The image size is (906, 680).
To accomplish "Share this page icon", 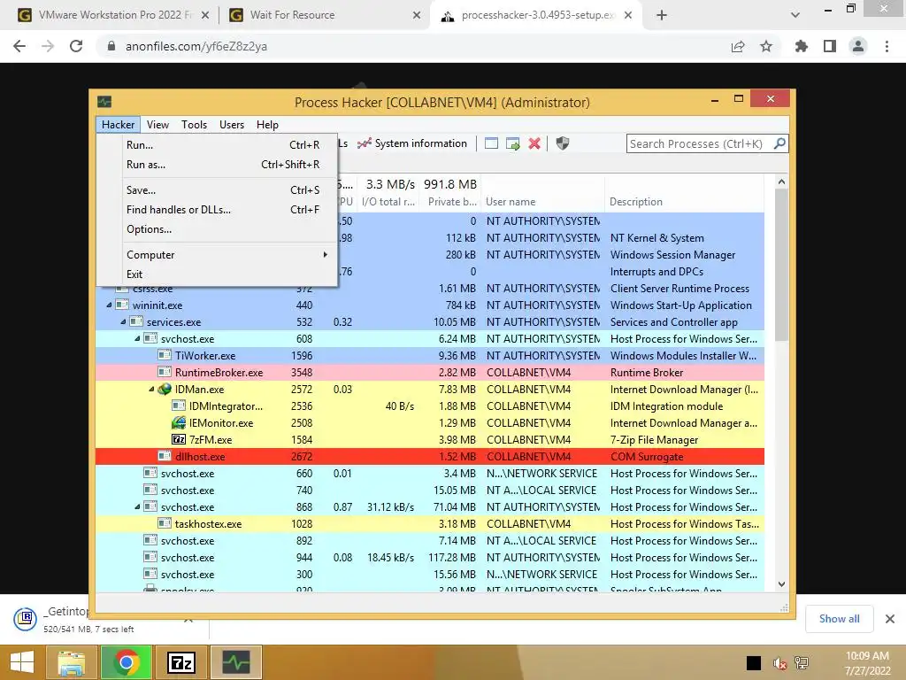I will coord(738,46).
